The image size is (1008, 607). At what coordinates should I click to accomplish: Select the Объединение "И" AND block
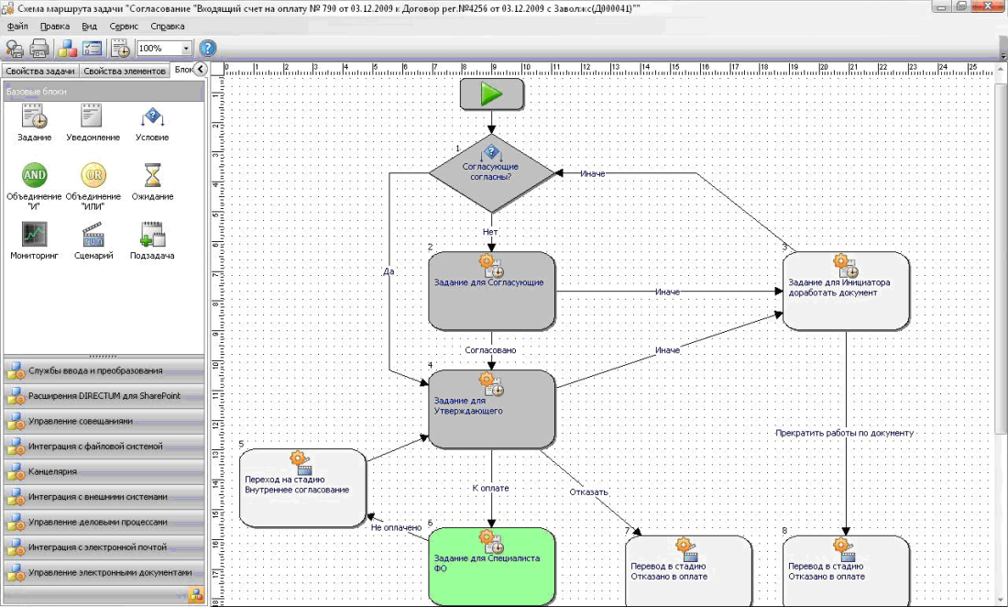[x=34, y=186]
